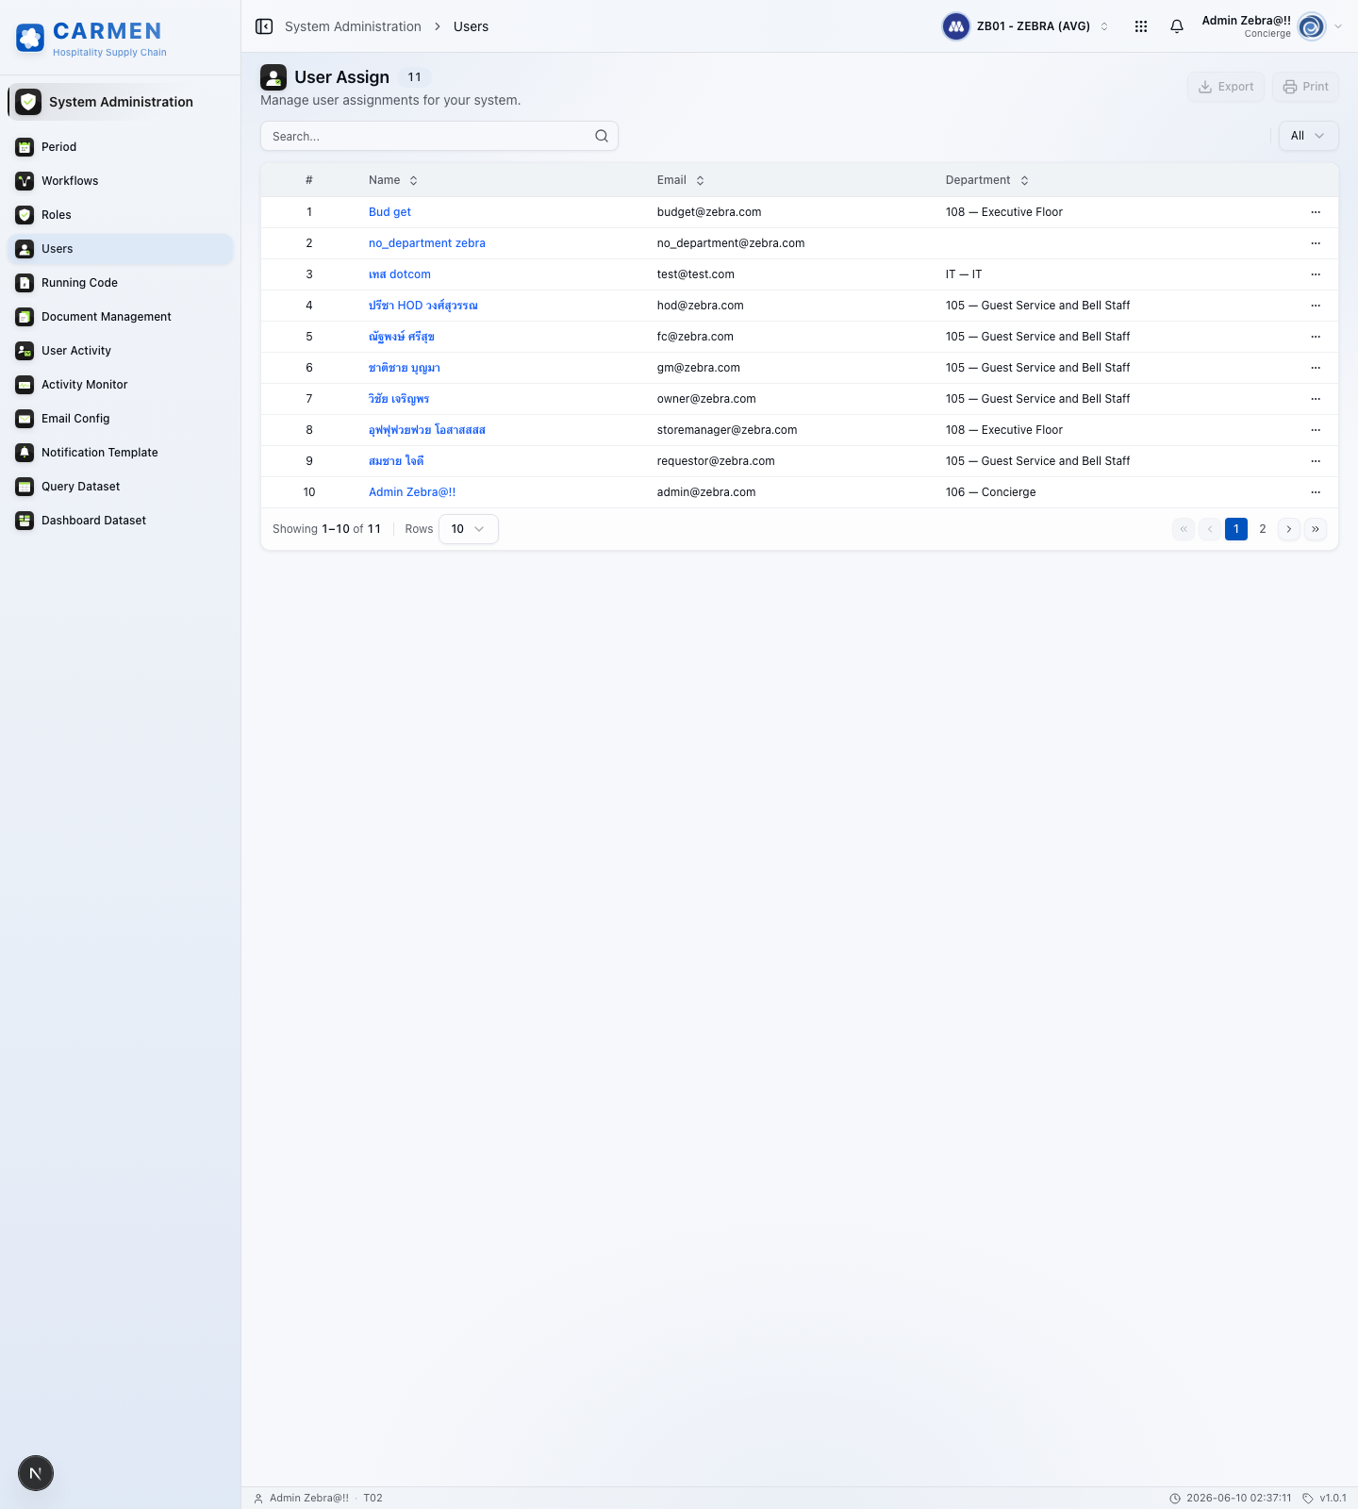Open row actions for Bud get

point(1316,212)
